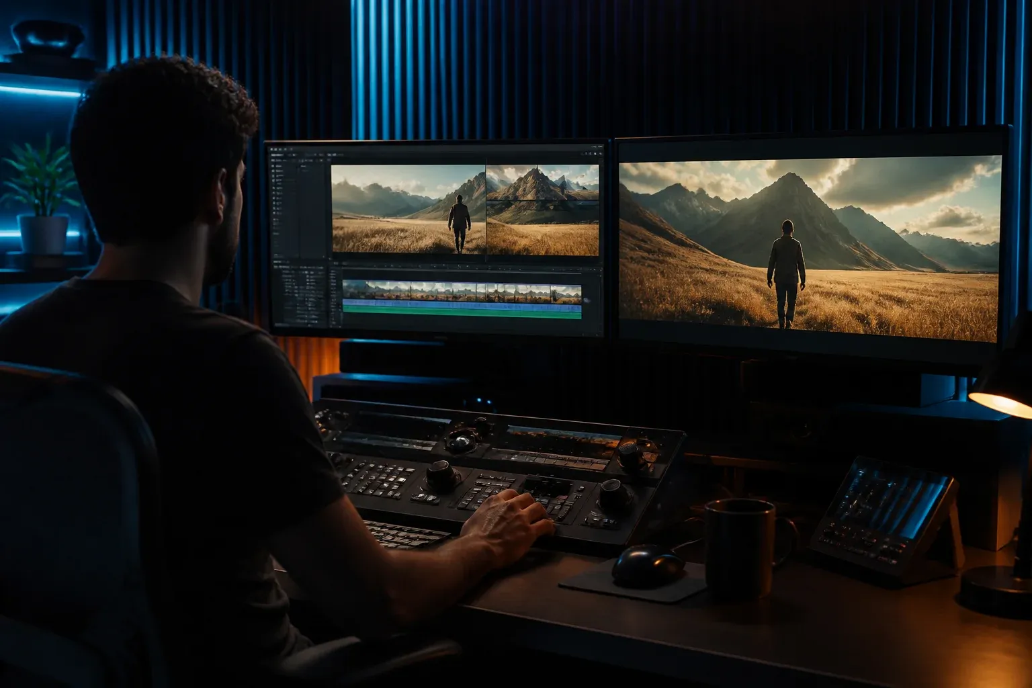The image size is (1032, 688).
Task: Click the source viewer showing the walking man
Action: pyautogui.click(x=408, y=210)
